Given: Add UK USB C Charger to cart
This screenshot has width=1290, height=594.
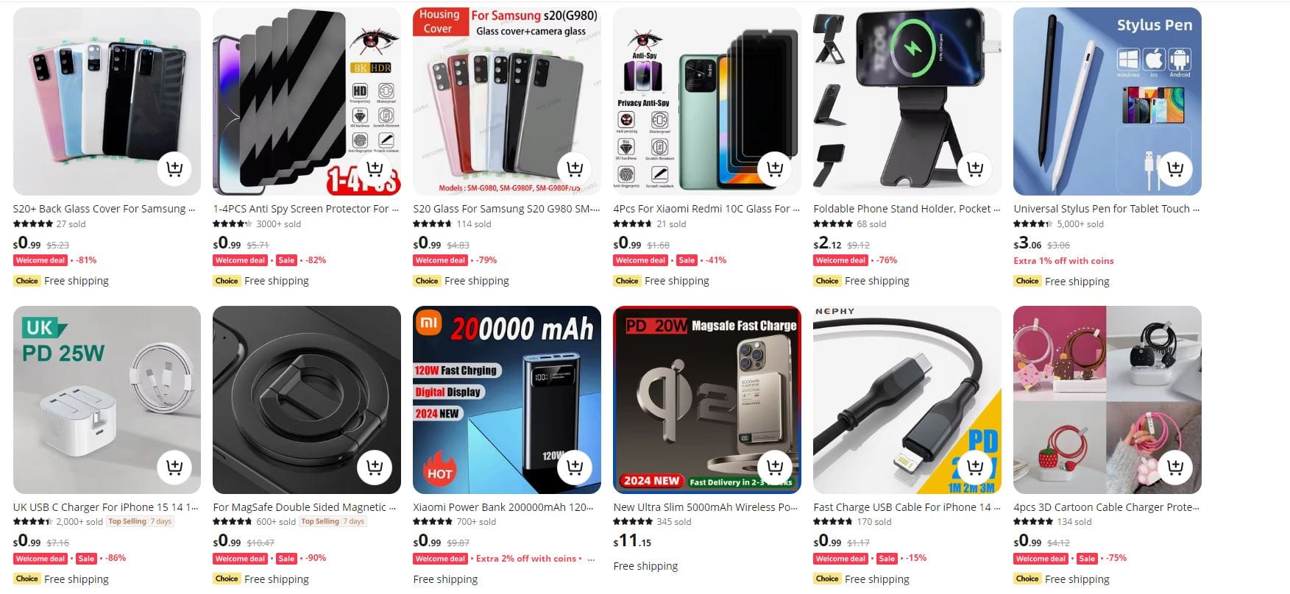Looking at the screenshot, I should pyautogui.click(x=174, y=467).
